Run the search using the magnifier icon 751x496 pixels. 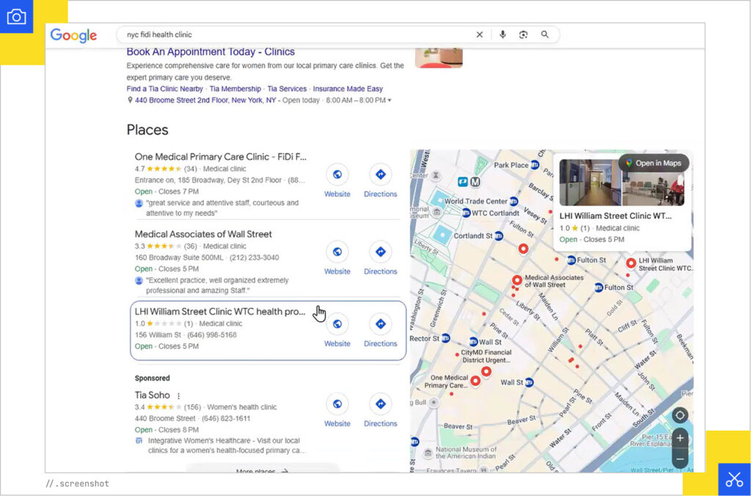click(545, 34)
